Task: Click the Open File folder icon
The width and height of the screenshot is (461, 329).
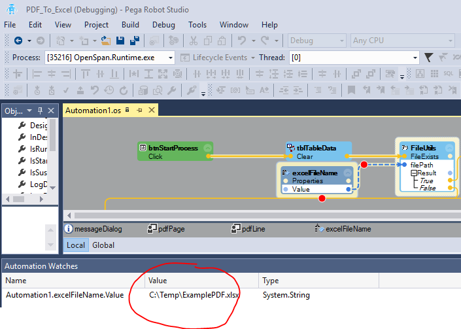Action: tap(106, 41)
